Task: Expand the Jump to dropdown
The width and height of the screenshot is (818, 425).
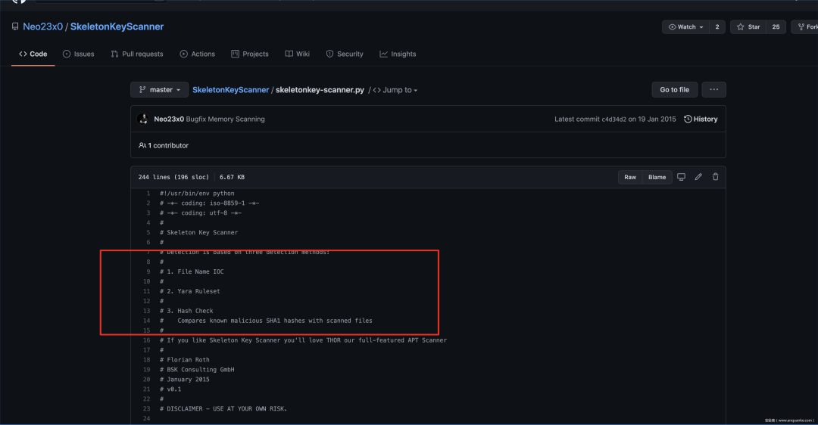Action: 395,90
